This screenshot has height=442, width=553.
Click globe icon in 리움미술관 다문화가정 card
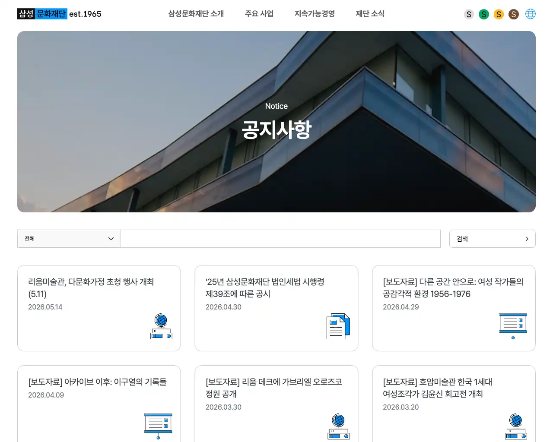[161, 326]
